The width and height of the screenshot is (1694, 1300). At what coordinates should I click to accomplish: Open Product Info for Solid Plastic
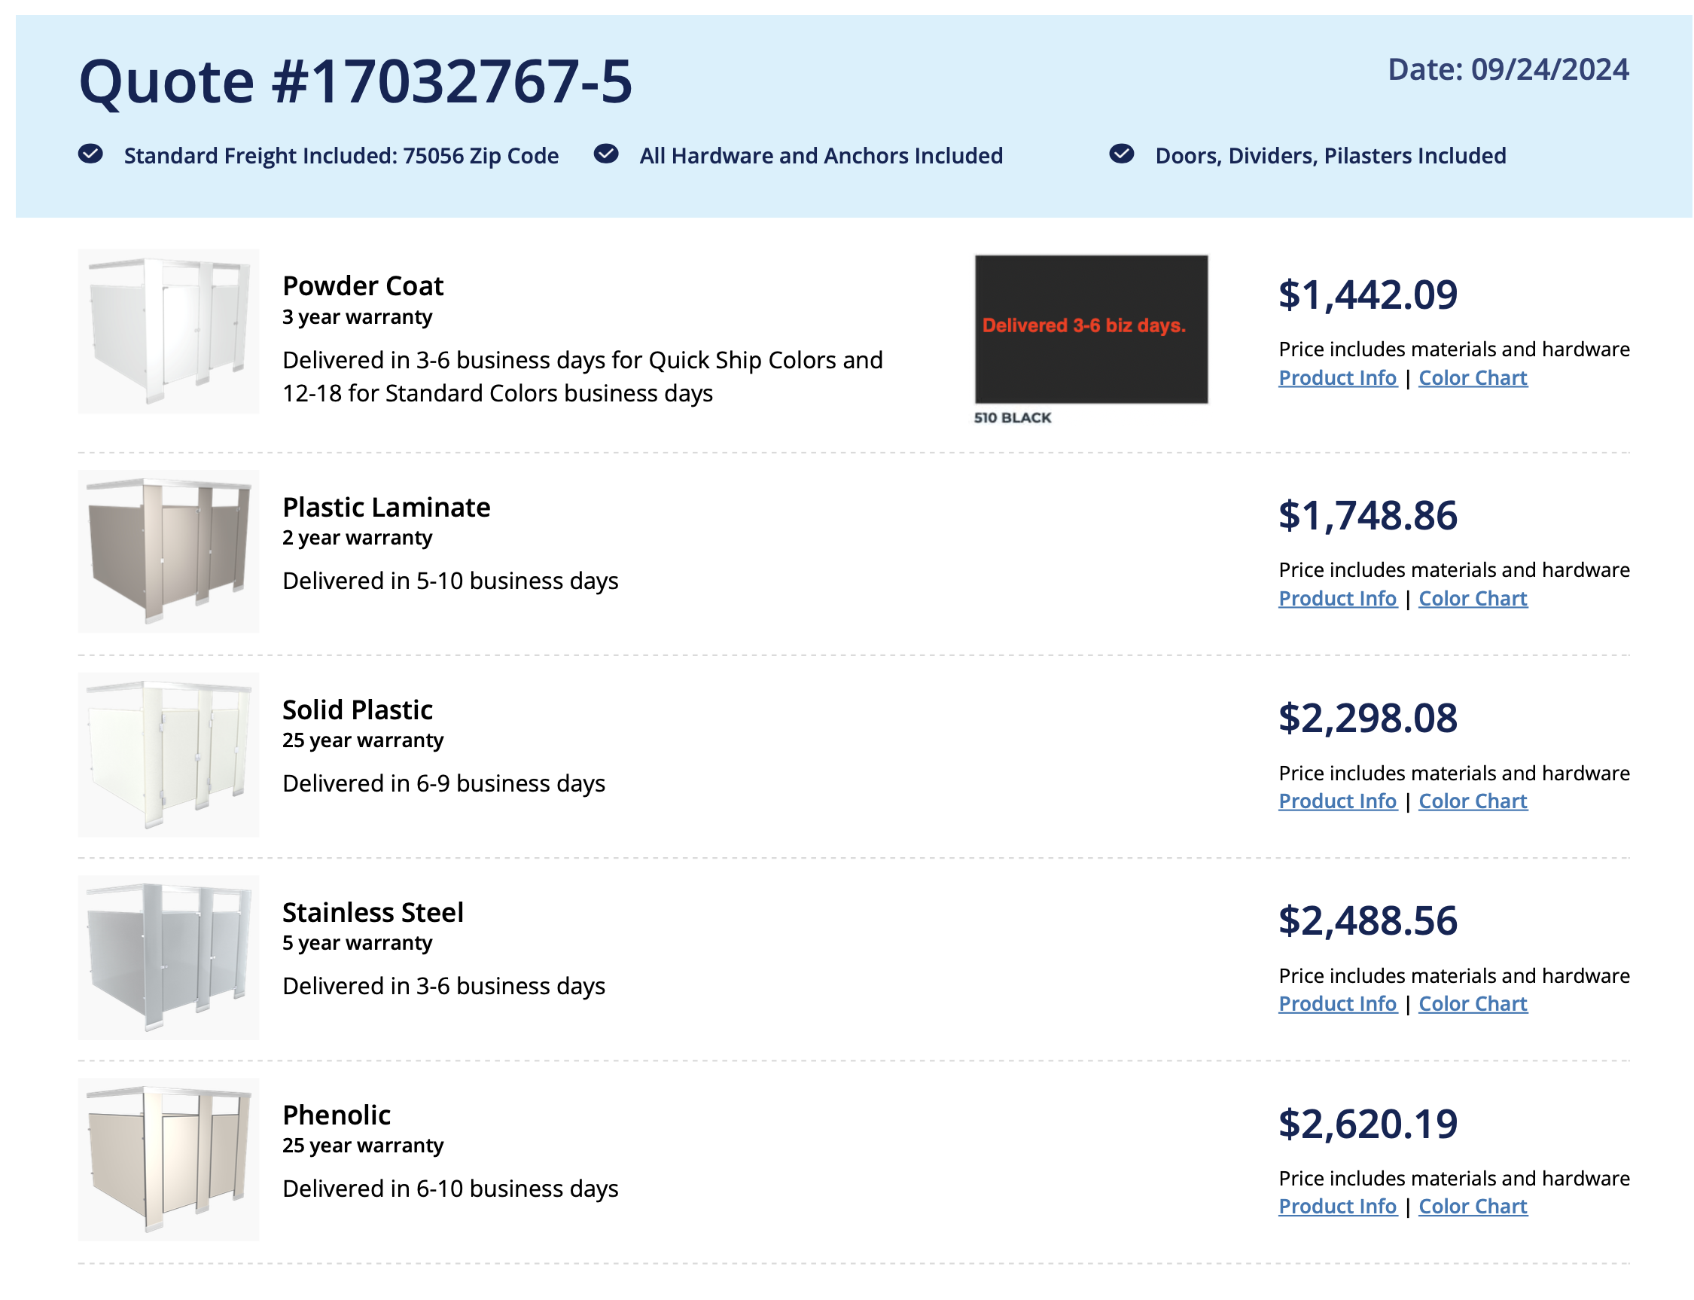coord(1337,801)
